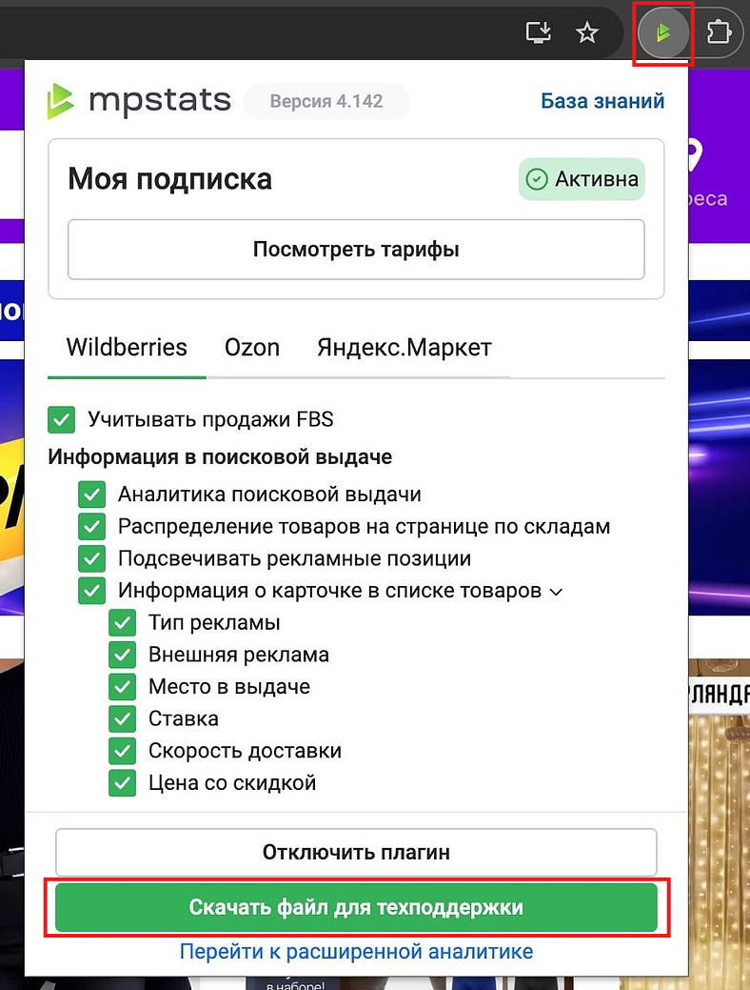Toggle Информация о карточке в списке товаров checkbox

click(91, 591)
